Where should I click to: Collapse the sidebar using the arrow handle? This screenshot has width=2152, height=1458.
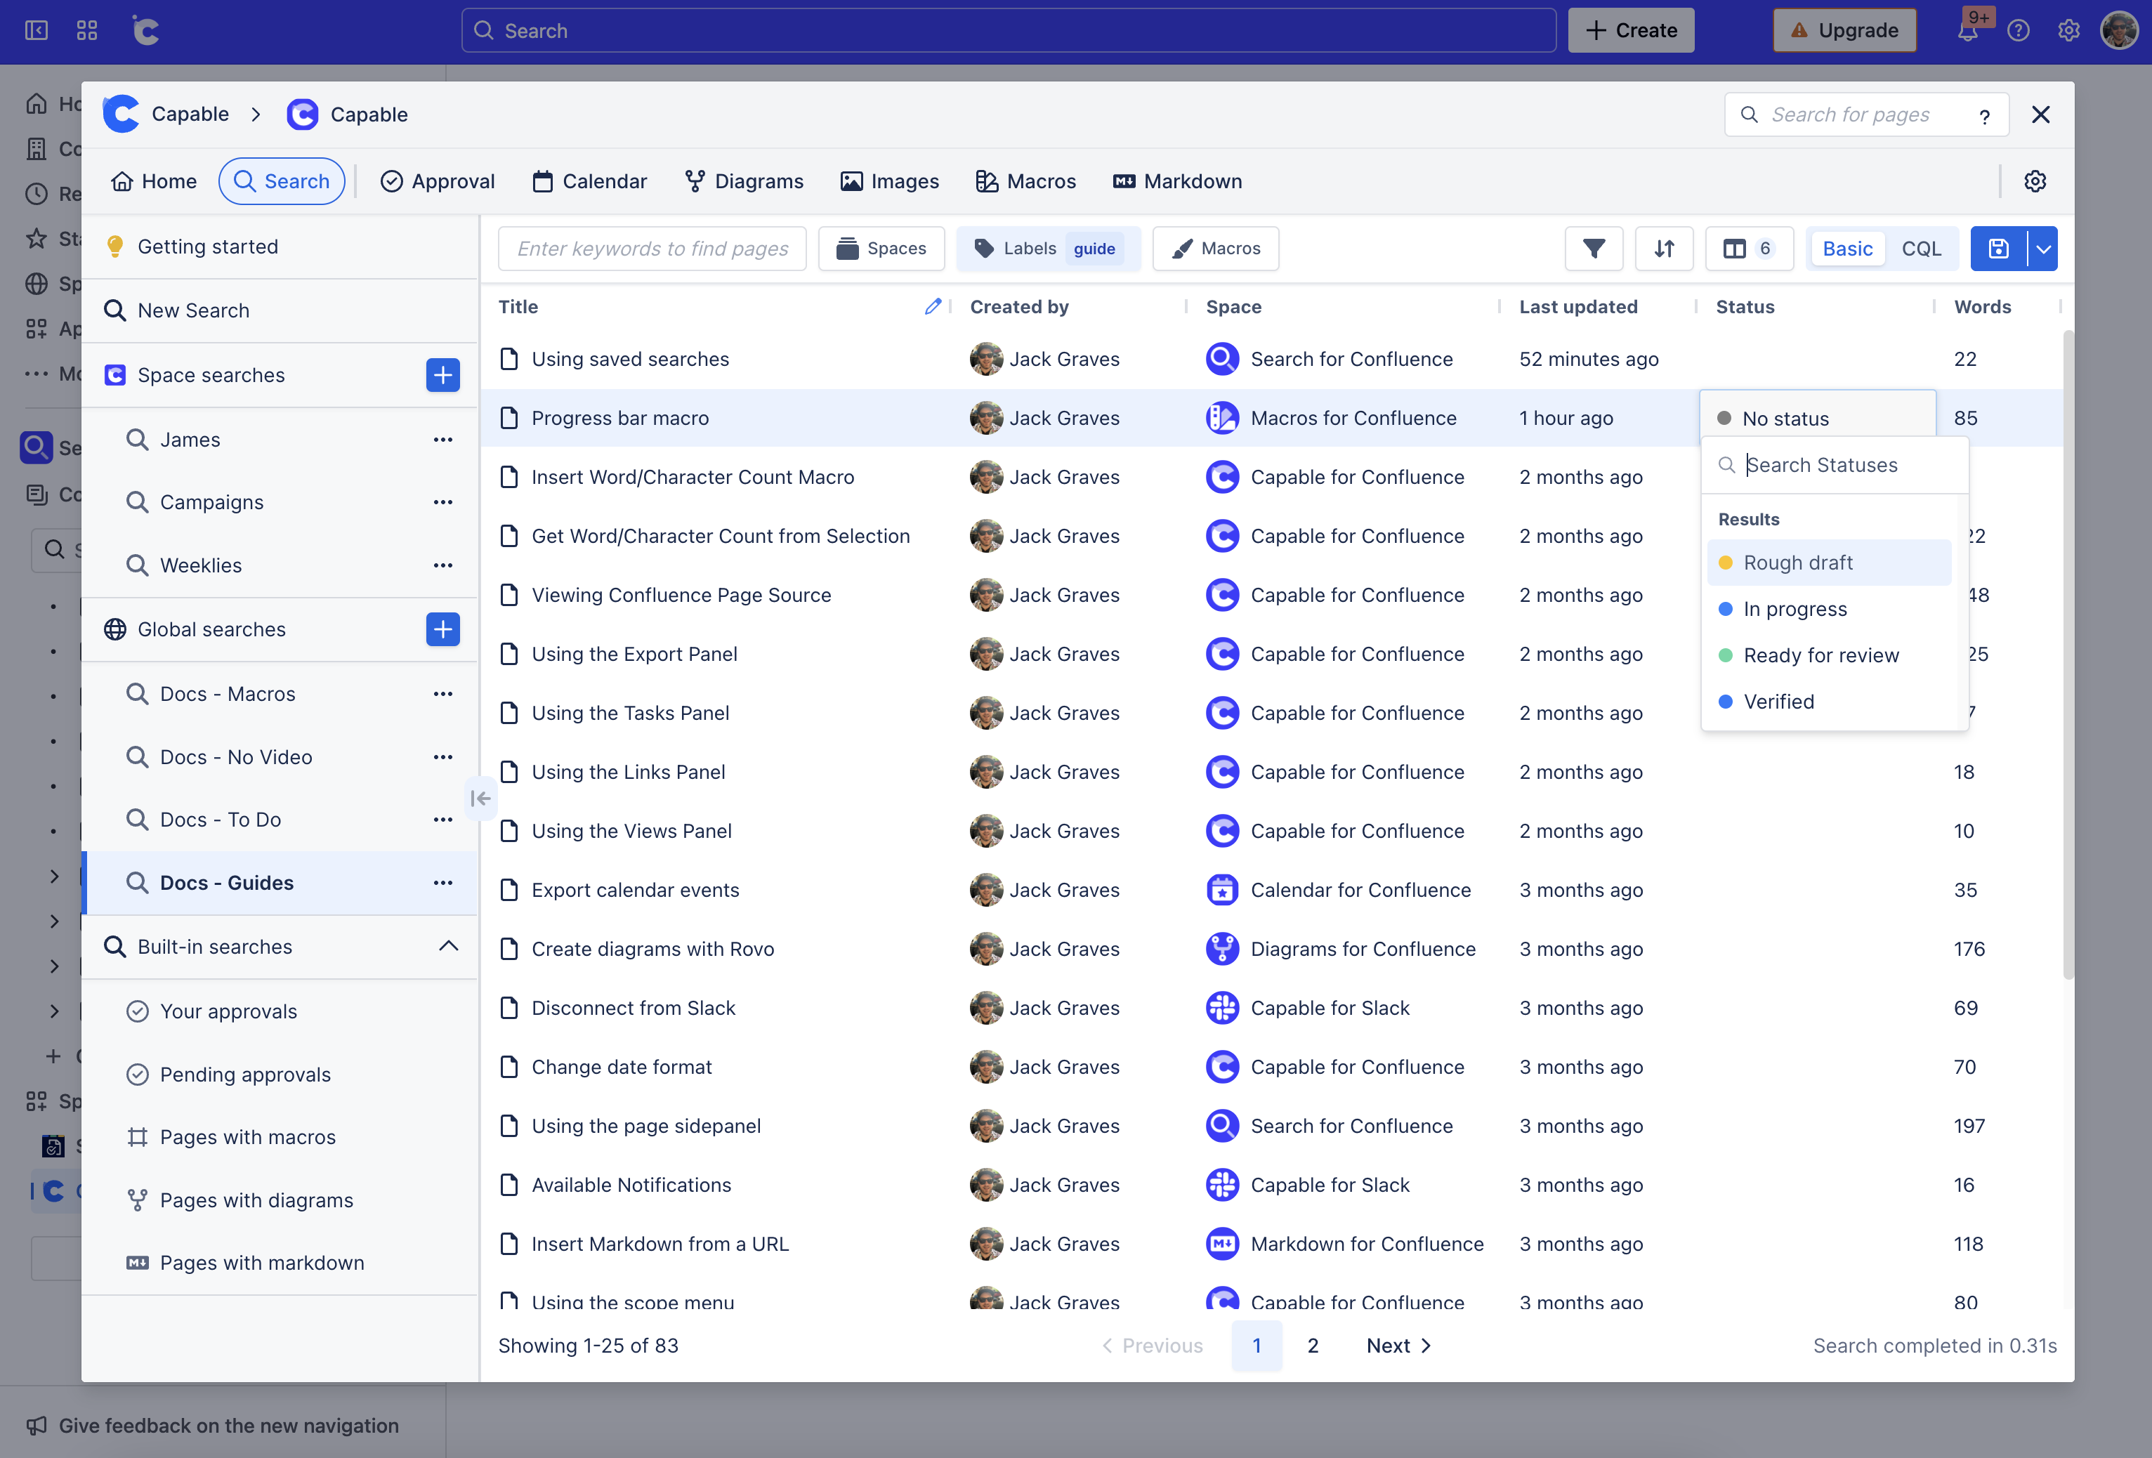pyautogui.click(x=480, y=798)
